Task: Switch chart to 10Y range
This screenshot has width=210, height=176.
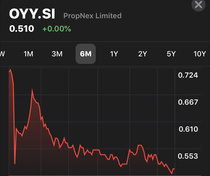Action: tap(200, 54)
